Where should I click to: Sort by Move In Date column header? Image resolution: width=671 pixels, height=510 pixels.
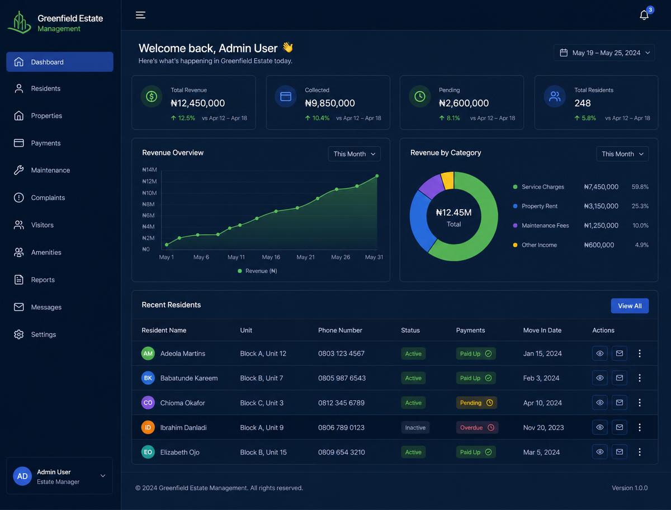(542, 330)
